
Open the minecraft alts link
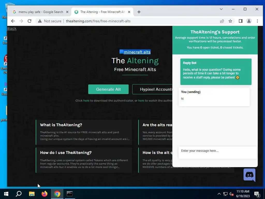coord(135,52)
